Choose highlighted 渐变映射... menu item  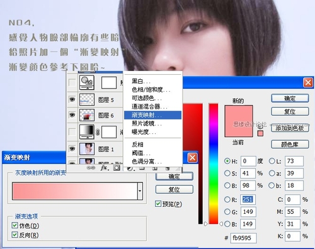coord(152,115)
